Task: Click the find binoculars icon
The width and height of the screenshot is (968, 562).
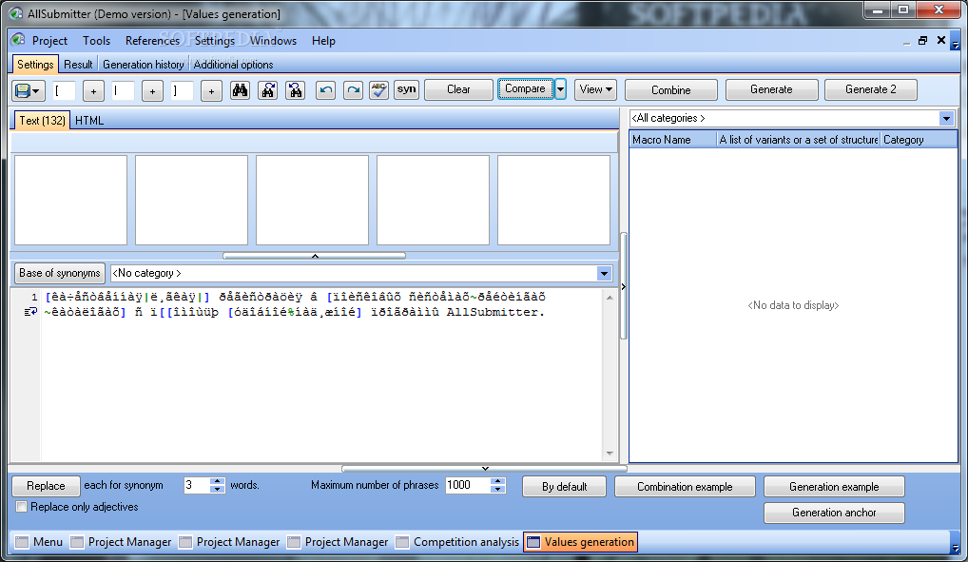Action: point(241,90)
